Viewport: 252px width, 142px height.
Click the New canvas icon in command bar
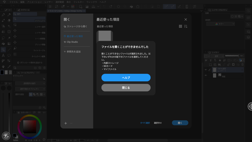[x=81, y=7]
